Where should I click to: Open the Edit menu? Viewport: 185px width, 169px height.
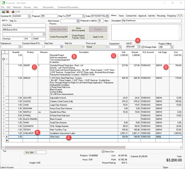click(x=9, y=7)
